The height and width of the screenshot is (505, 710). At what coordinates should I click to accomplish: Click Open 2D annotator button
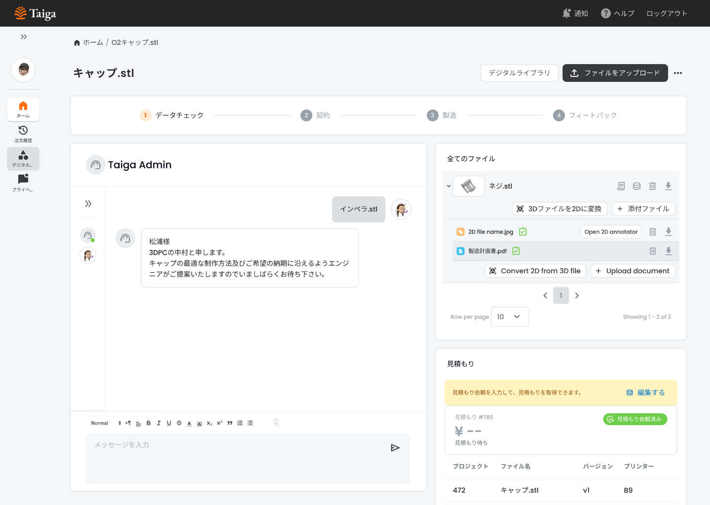[x=611, y=232]
